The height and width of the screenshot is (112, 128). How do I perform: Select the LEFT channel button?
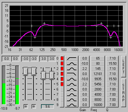tap(123, 66)
